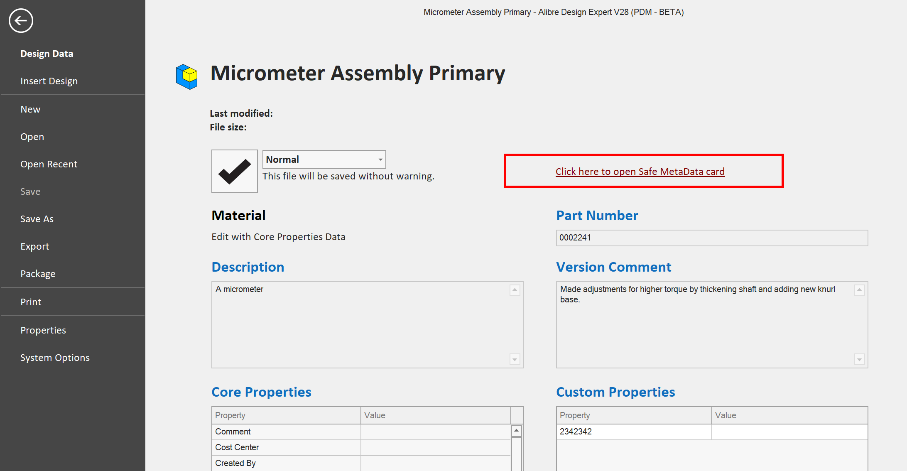Open the Safe MetaData card link
Screen dimensions: 907x471
point(640,172)
